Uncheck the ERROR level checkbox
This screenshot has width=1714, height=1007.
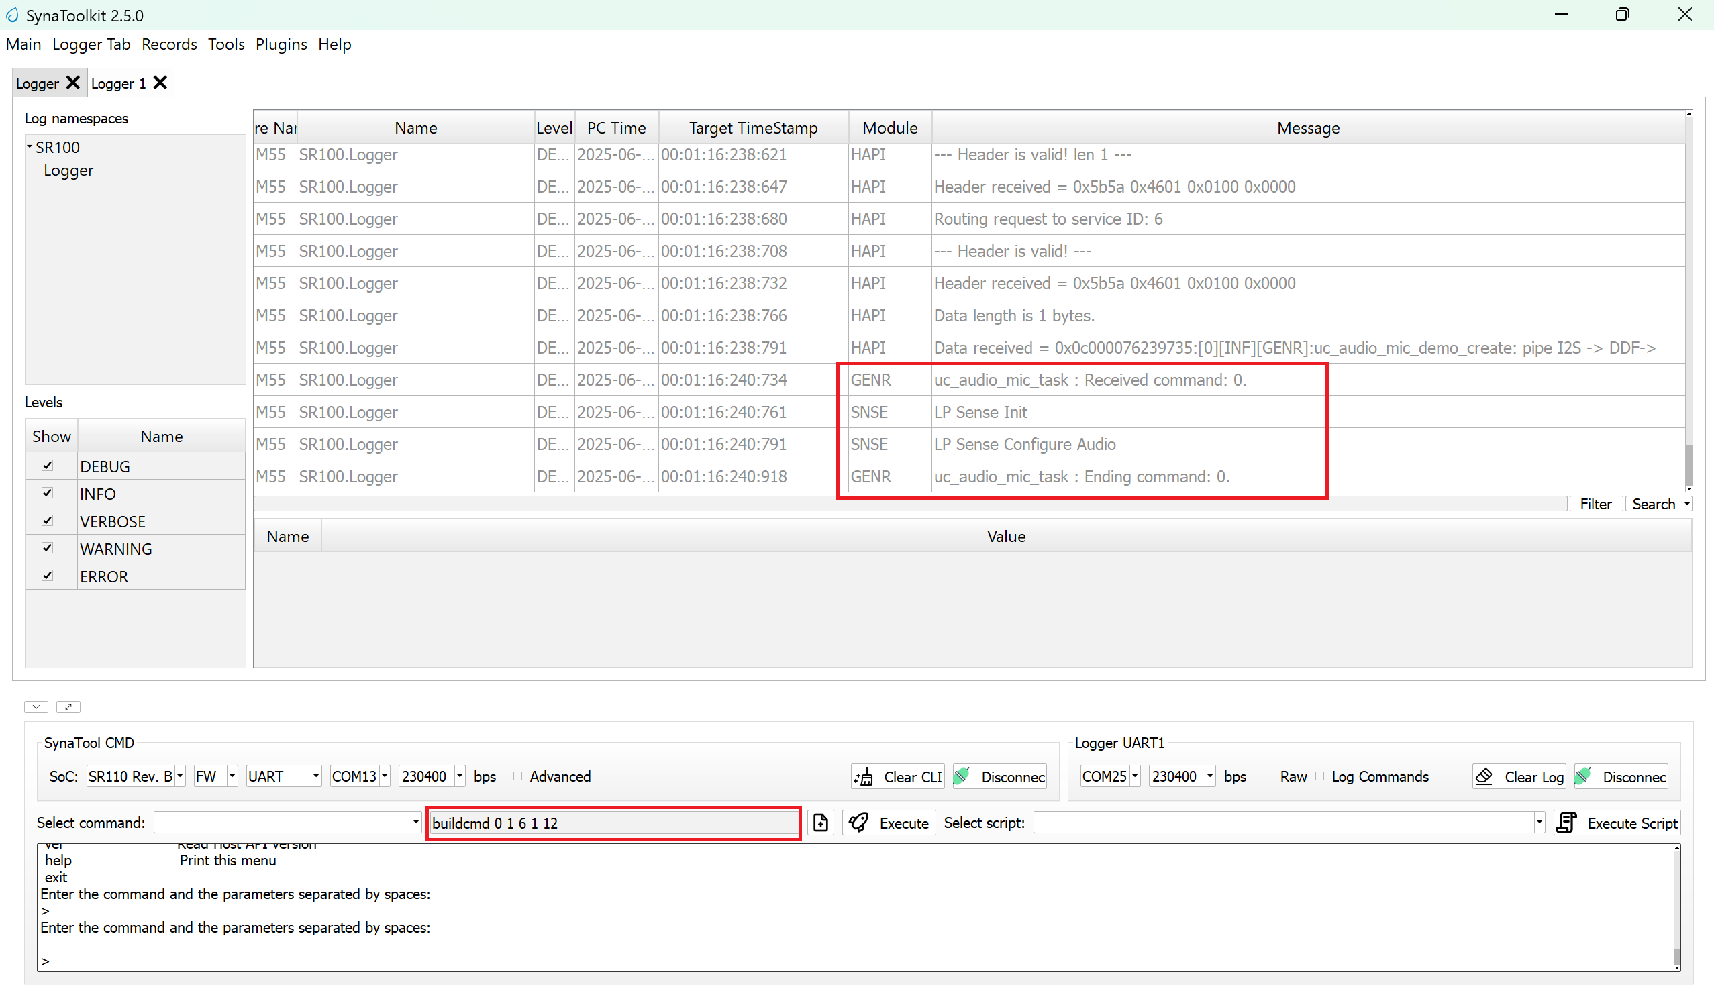[x=47, y=576]
